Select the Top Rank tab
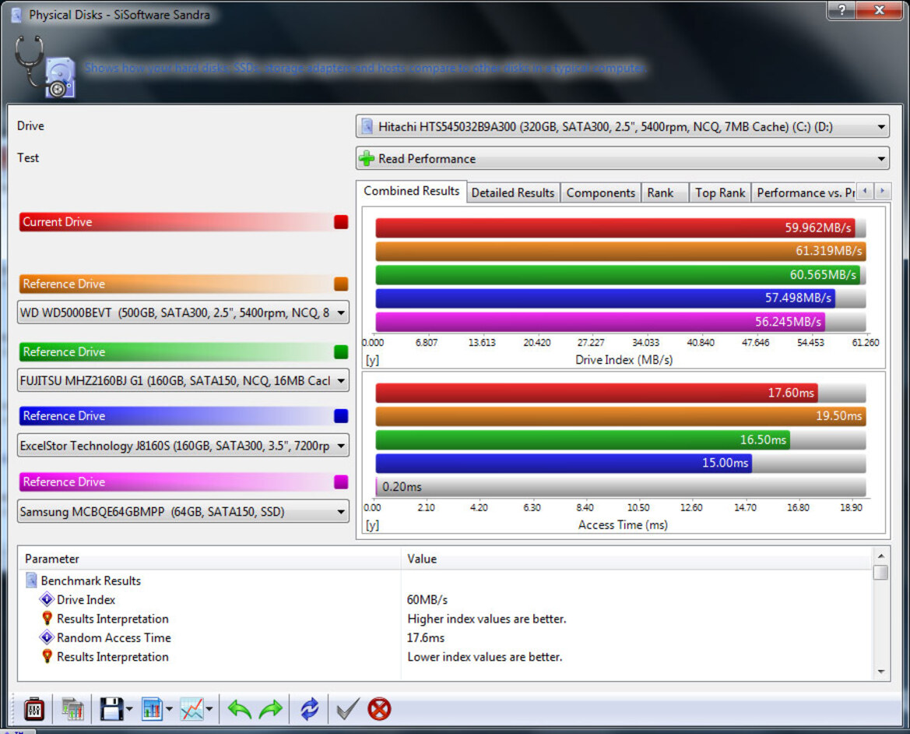Screen dimensions: 910x734 click(x=720, y=192)
